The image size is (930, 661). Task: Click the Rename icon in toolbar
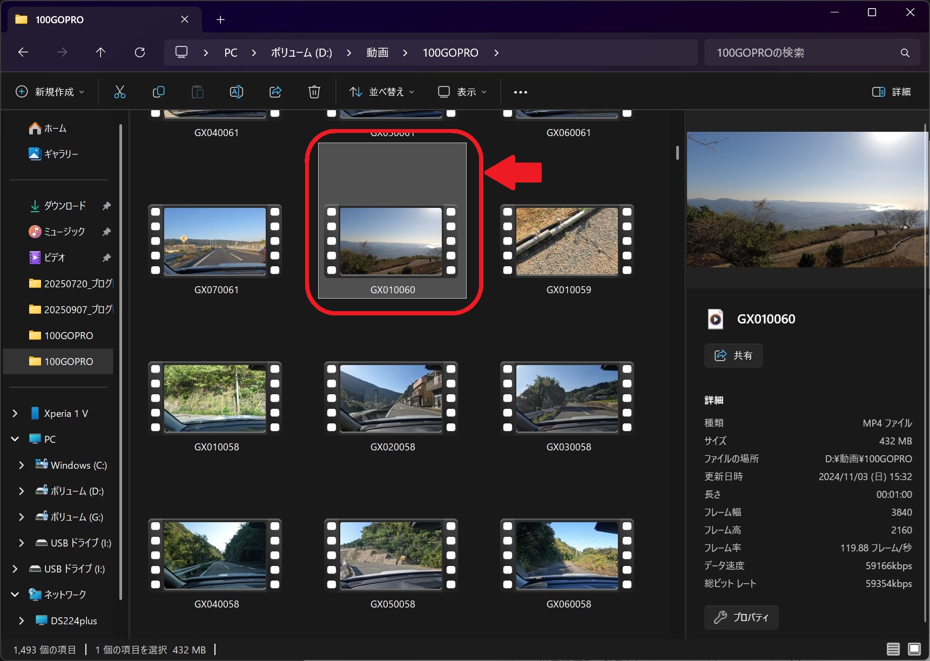point(237,92)
